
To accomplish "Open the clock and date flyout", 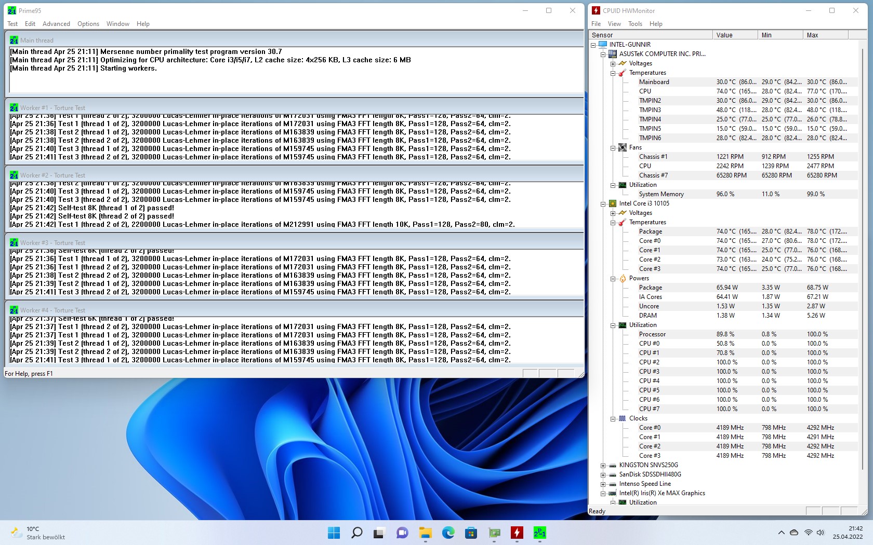I will 848,533.
